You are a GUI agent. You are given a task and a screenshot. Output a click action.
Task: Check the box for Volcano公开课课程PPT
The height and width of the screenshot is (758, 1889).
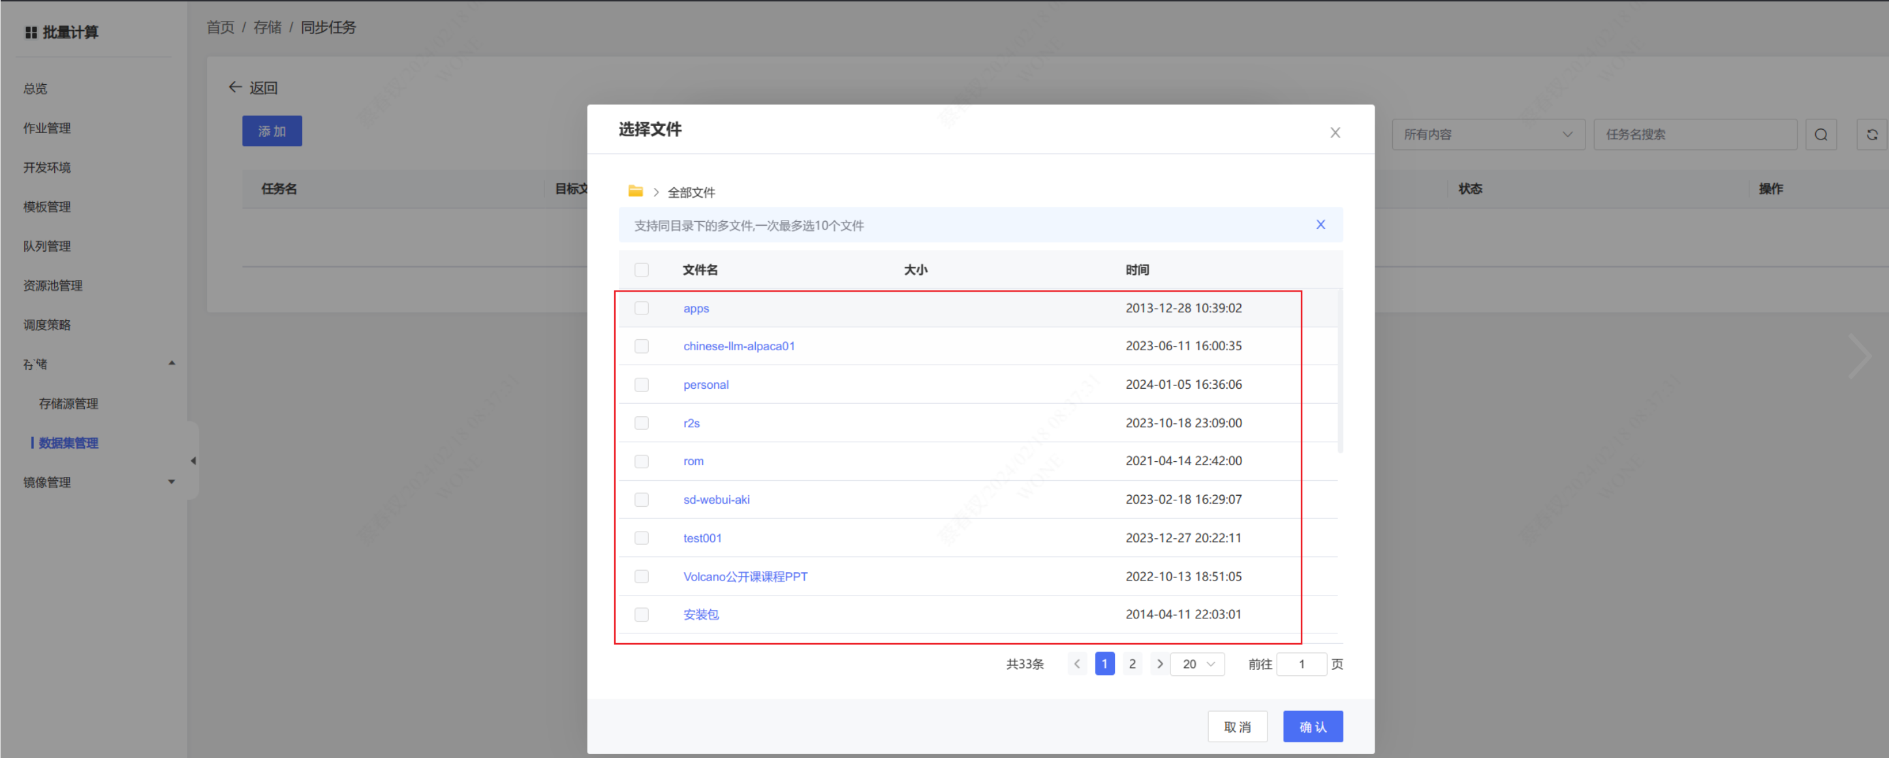click(642, 576)
